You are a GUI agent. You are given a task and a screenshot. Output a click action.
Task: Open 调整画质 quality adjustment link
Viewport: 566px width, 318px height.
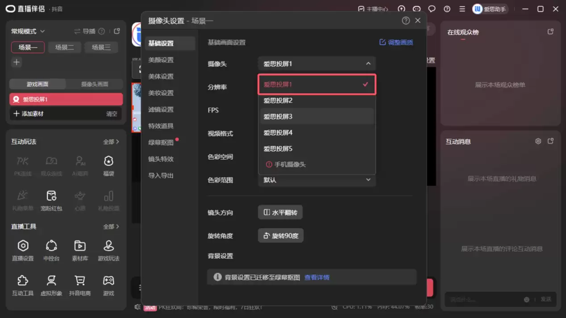[x=396, y=42]
